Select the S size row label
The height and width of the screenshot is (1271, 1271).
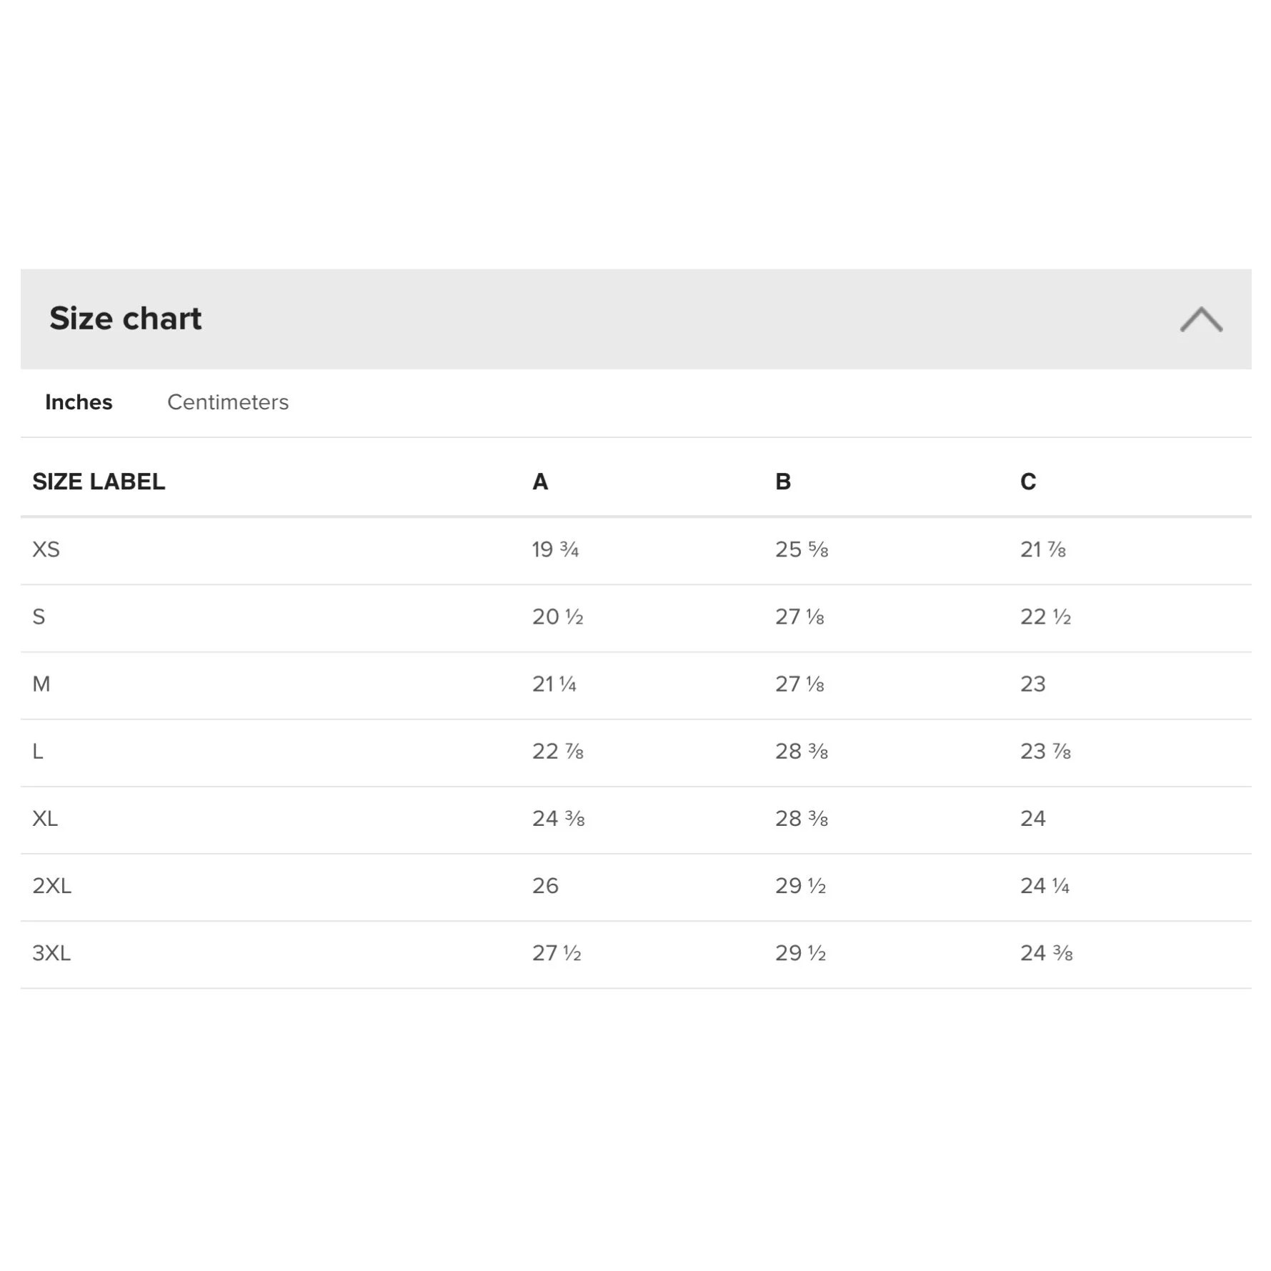click(x=39, y=617)
